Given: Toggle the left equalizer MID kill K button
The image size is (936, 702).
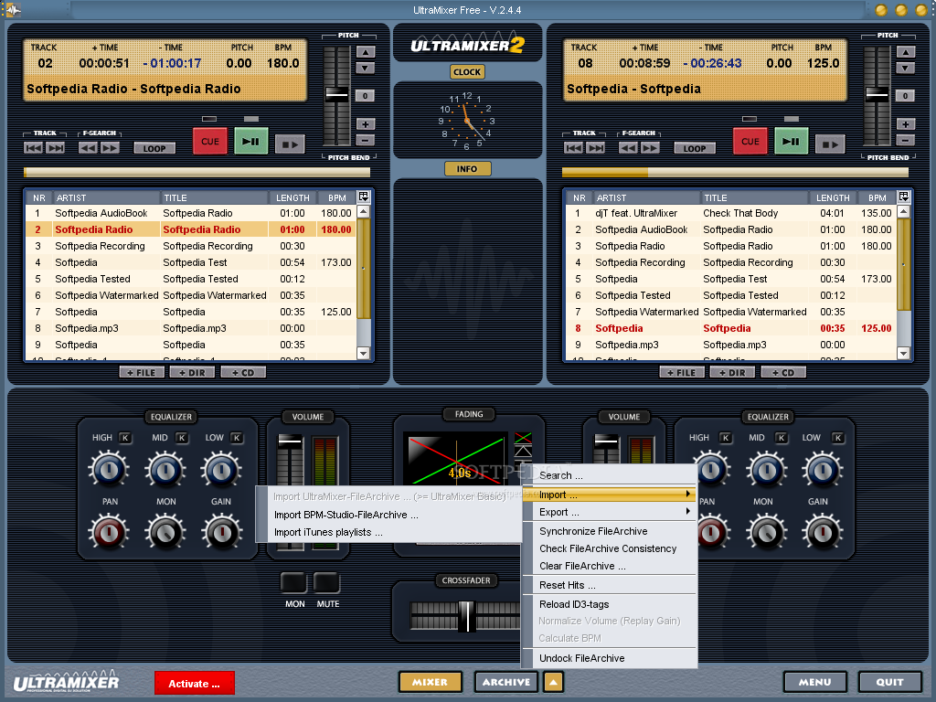Looking at the screenshot, I should 182,438.
